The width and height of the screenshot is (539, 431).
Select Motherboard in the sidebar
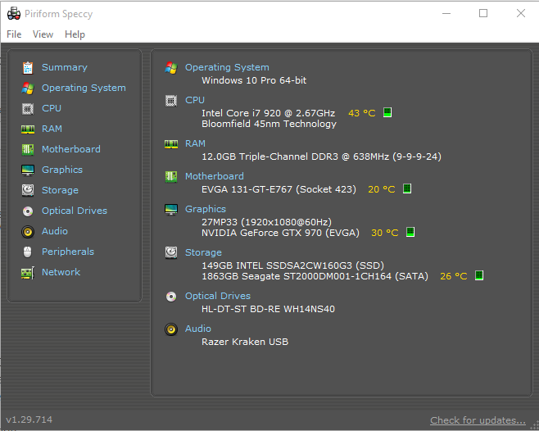71,149
